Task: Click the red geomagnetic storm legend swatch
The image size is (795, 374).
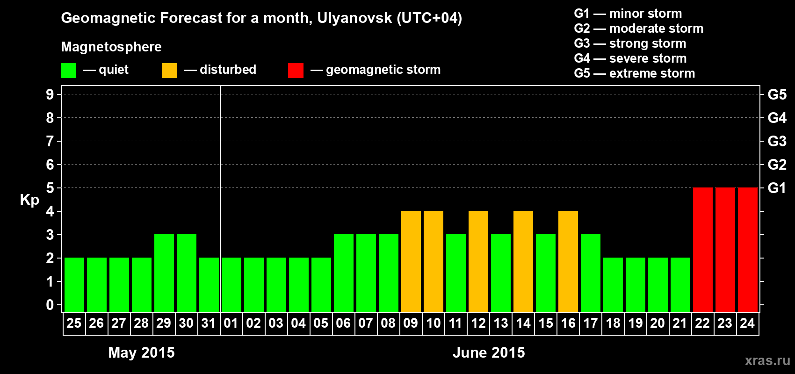Action: click(x=296, y=71)
